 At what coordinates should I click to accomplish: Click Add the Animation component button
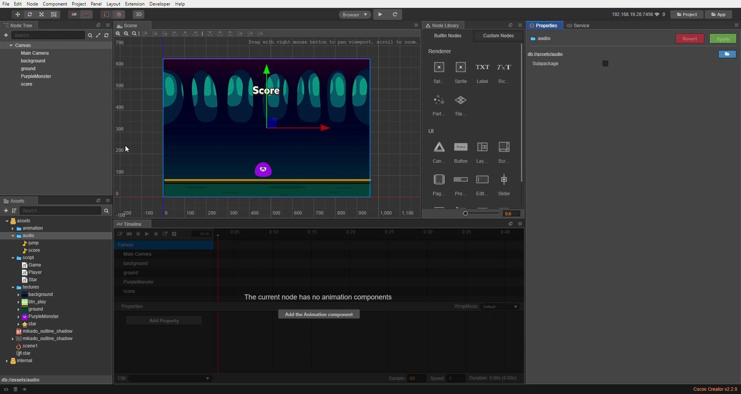click(318, 314)
